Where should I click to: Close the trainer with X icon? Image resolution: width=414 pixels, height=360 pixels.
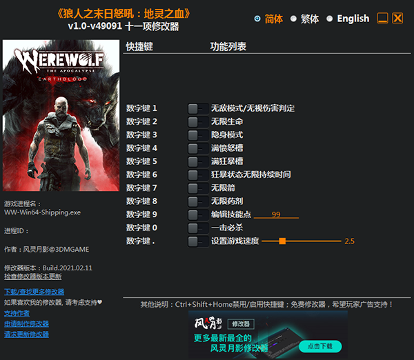(397, 18)
